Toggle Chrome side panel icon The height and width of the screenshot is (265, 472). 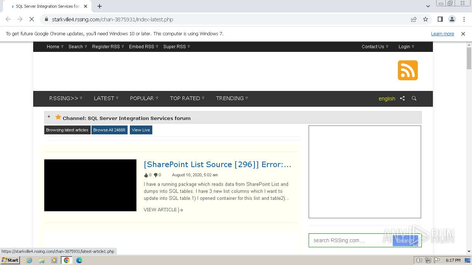(440, 19)
